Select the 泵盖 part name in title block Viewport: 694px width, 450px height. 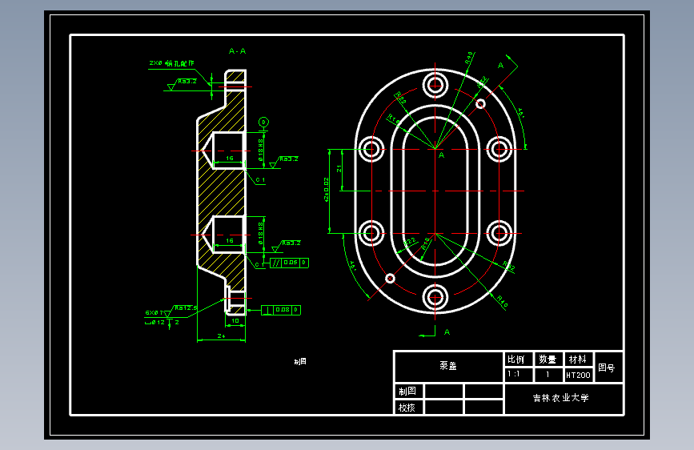[x=448, y=366]
